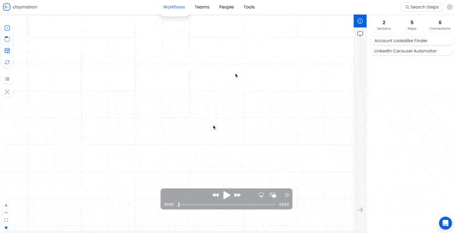Screen dimensions: 455x233
Task: Open the settings gear icon
Action: (450, 7)
